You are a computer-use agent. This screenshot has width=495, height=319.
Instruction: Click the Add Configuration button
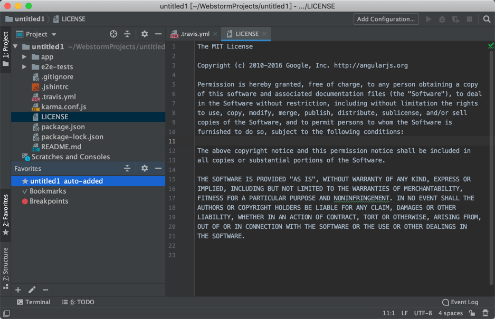coord(386,18)
